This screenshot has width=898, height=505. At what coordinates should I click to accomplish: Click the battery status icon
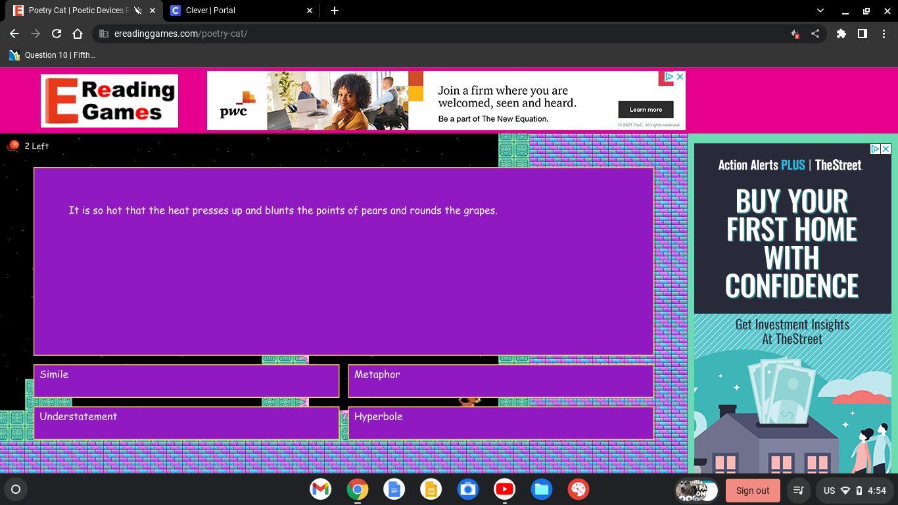859,491
